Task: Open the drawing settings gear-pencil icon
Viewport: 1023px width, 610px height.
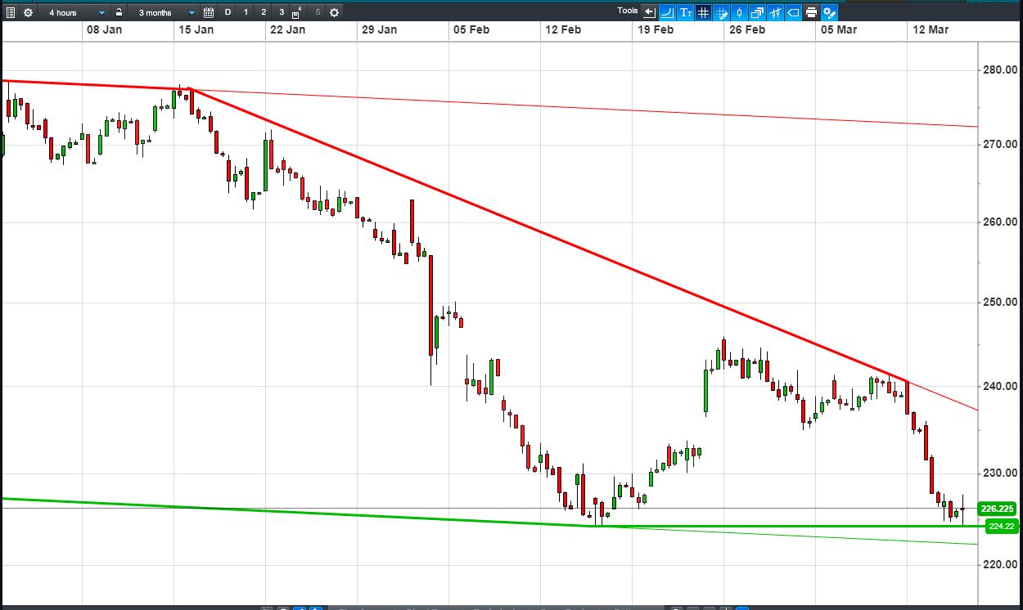Action: coord(829,12)
